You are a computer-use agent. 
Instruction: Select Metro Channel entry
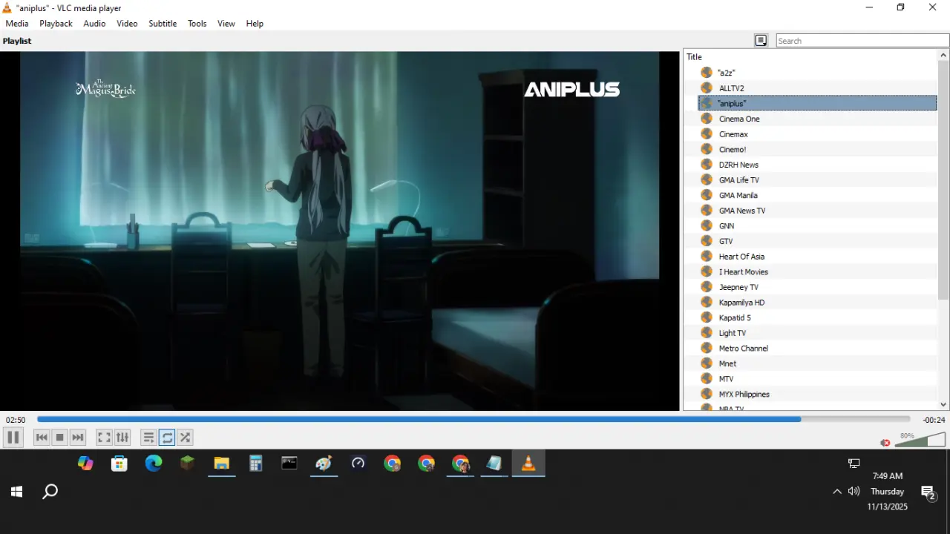[x=817, y=348]
